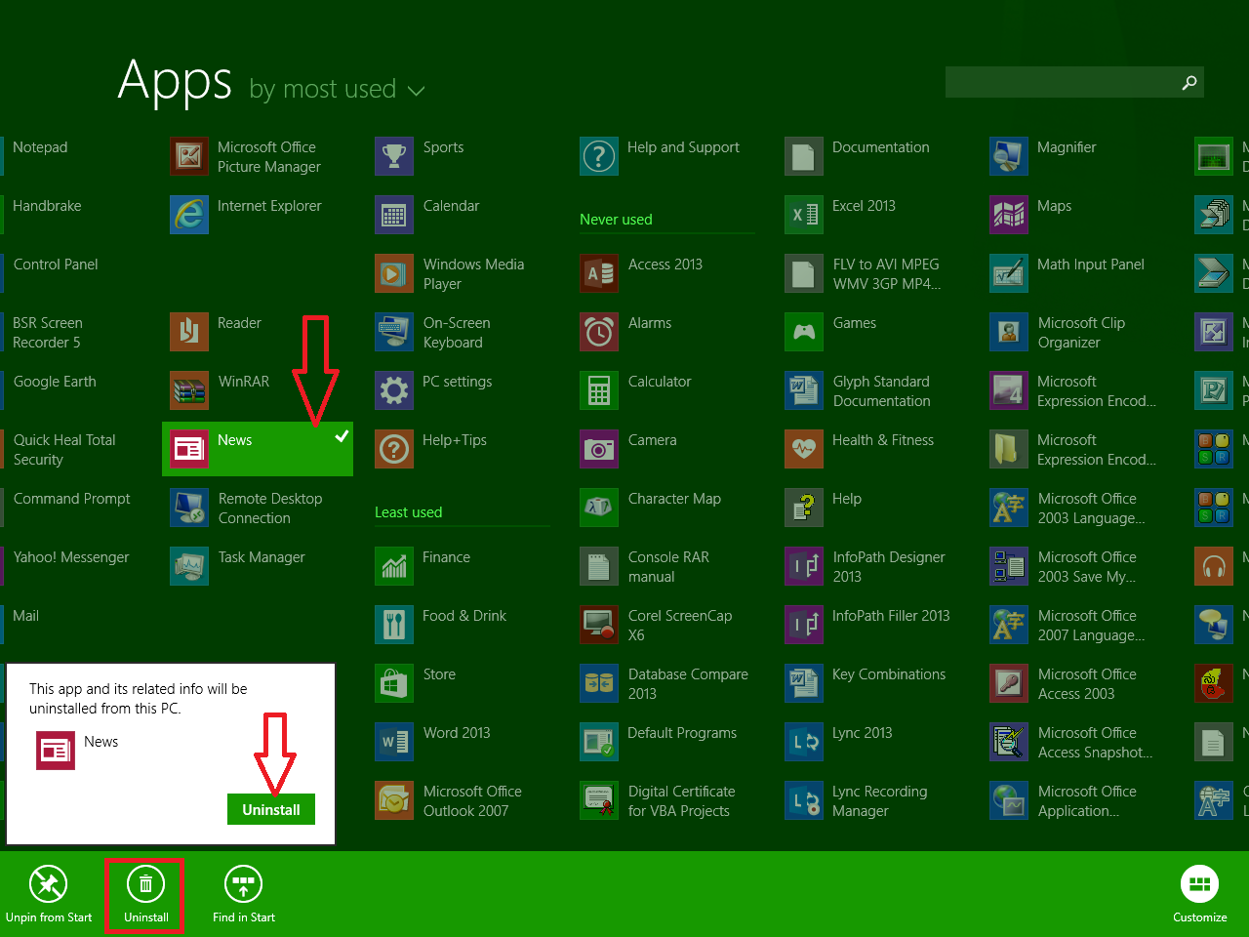
Task: Open Task Manager
Action: 256,556
